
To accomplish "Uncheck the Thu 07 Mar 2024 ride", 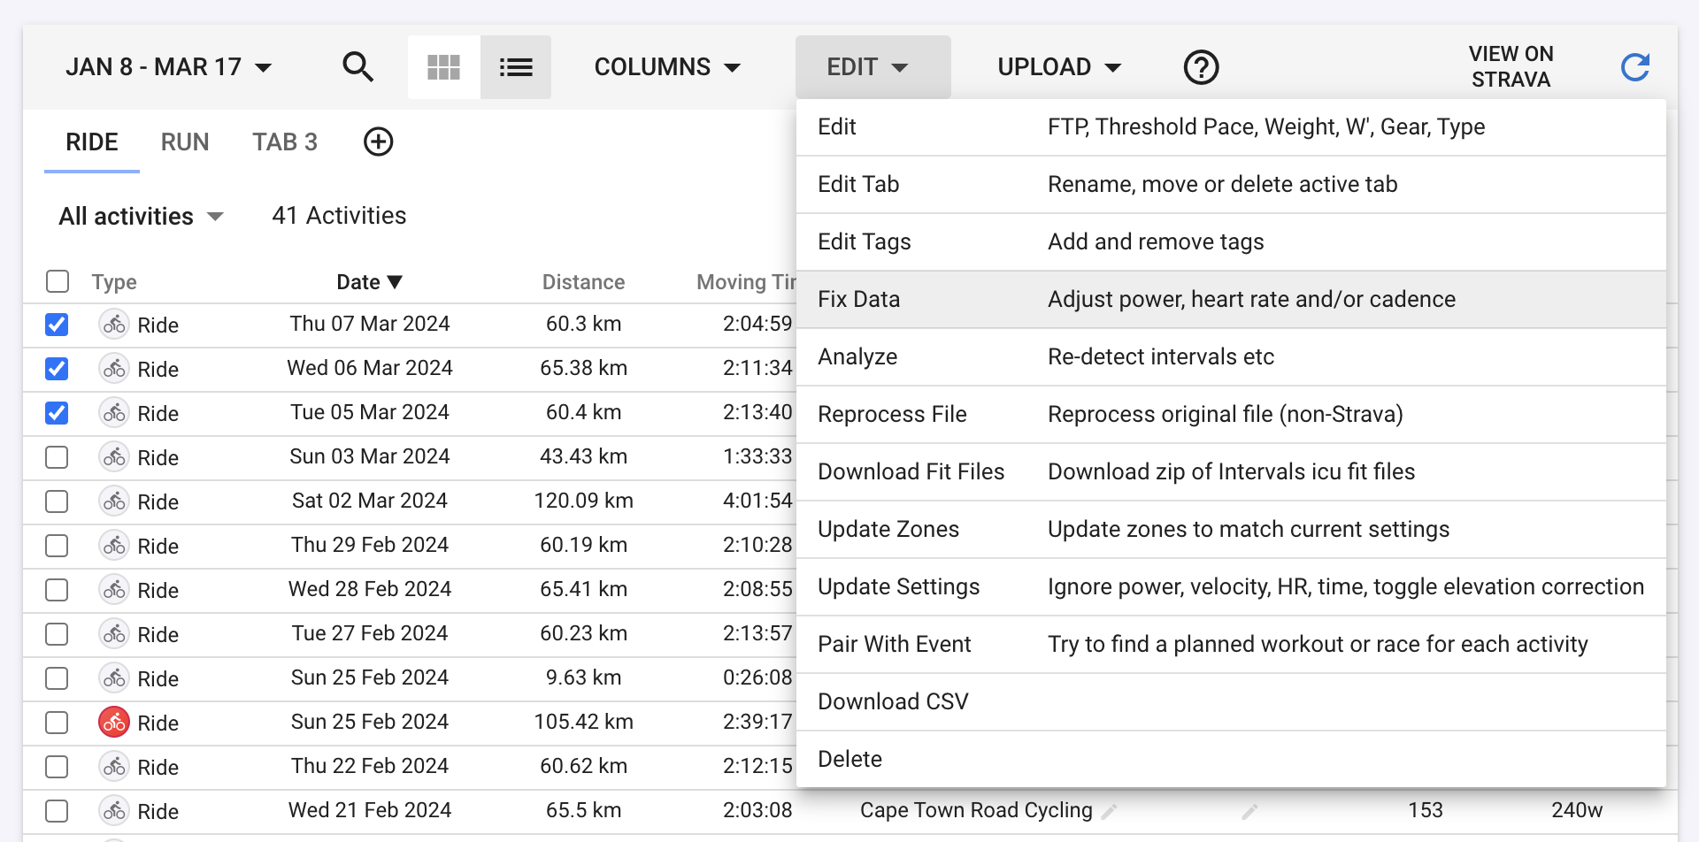I will pyautogui.click(x=57, y=325).
